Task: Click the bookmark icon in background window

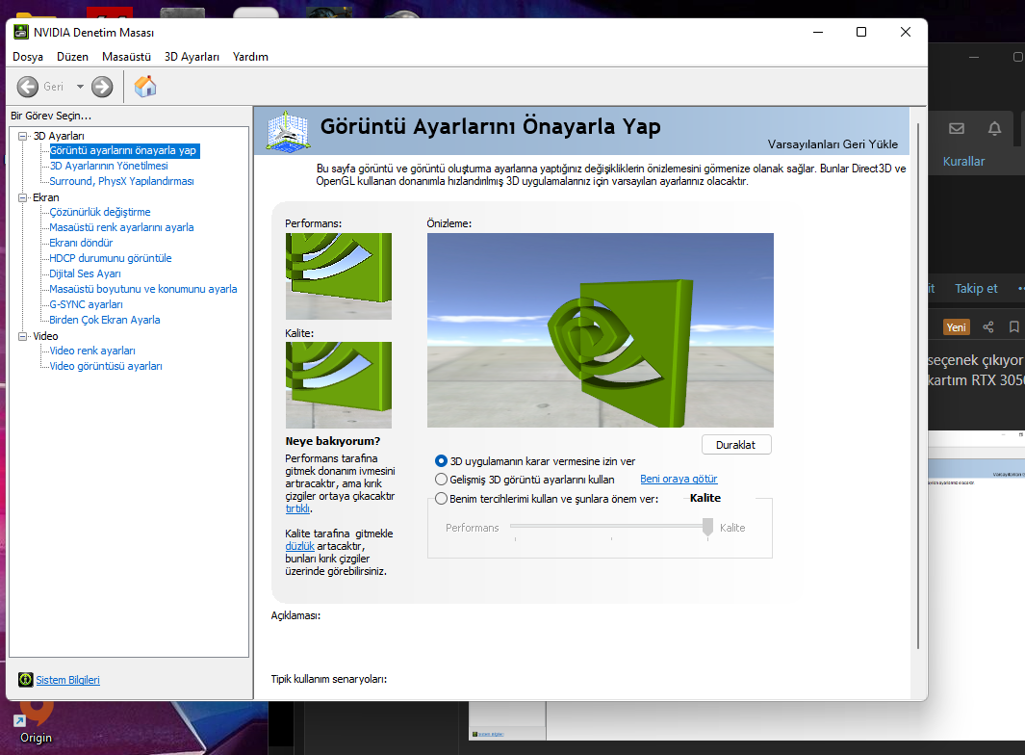Action: (x=1013, y=327)
